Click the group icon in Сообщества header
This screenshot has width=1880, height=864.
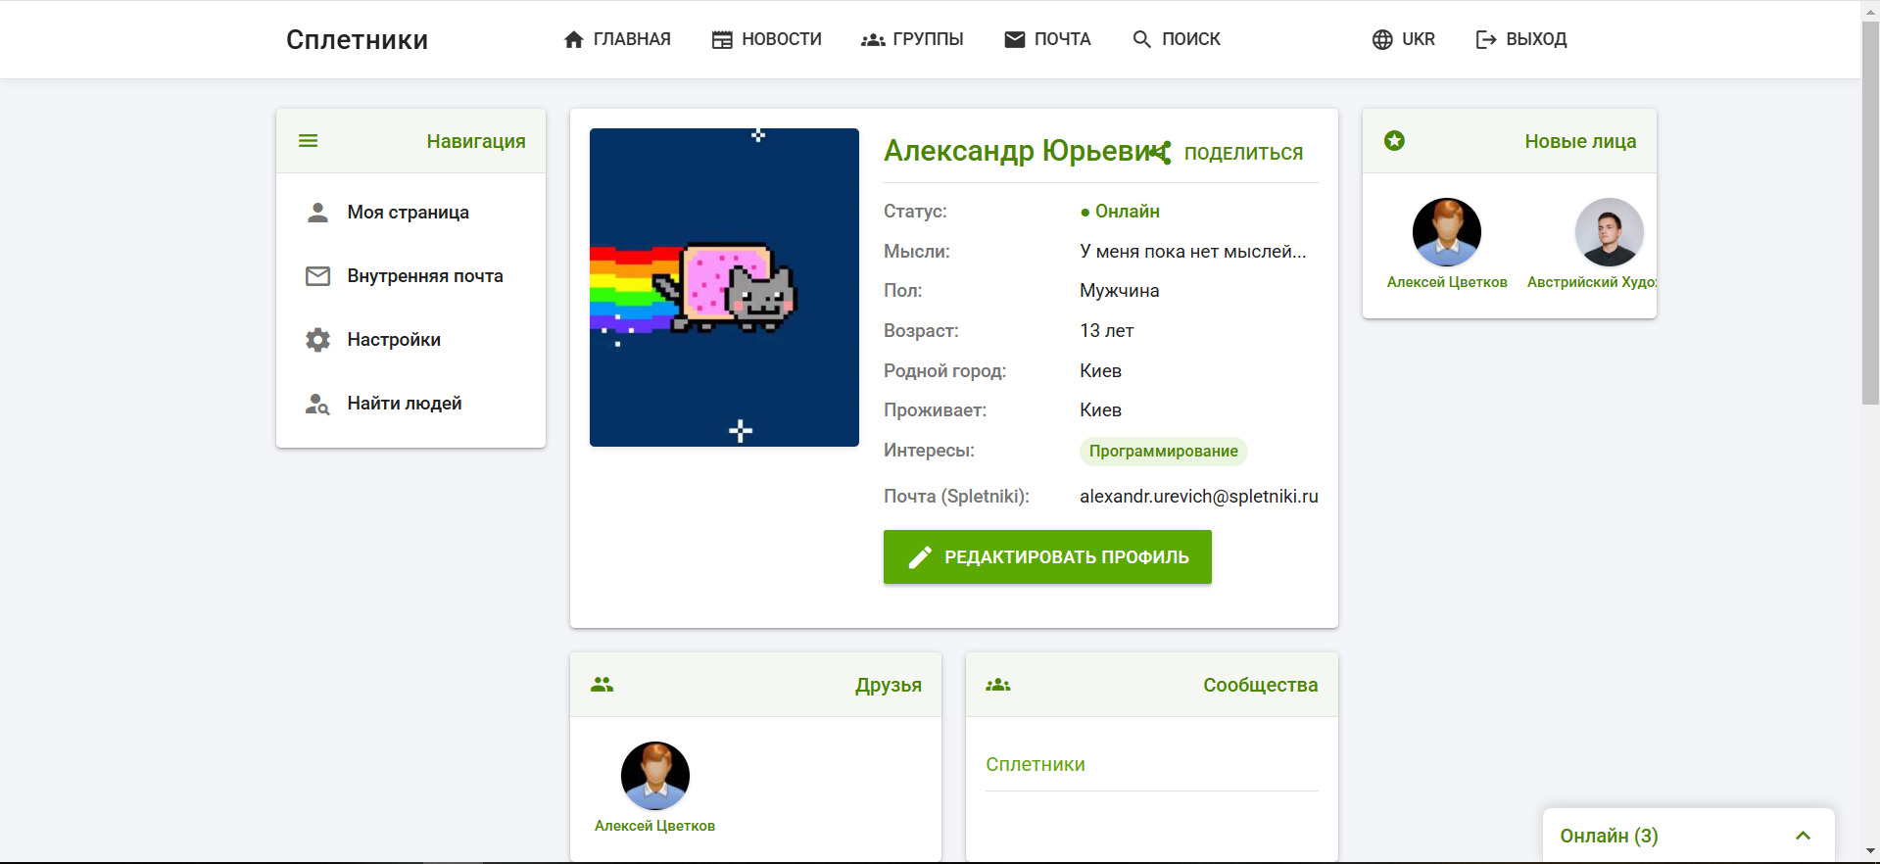point(998,685)
